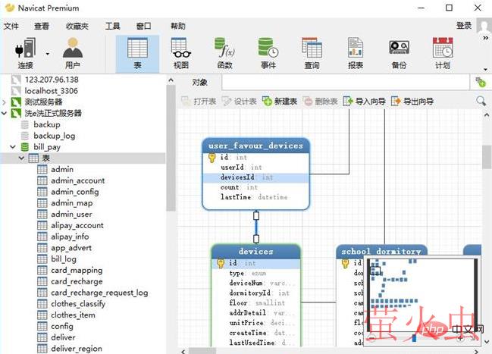Open the 报表 (Report) toolbar icon
492x354 pixels.
355,52
